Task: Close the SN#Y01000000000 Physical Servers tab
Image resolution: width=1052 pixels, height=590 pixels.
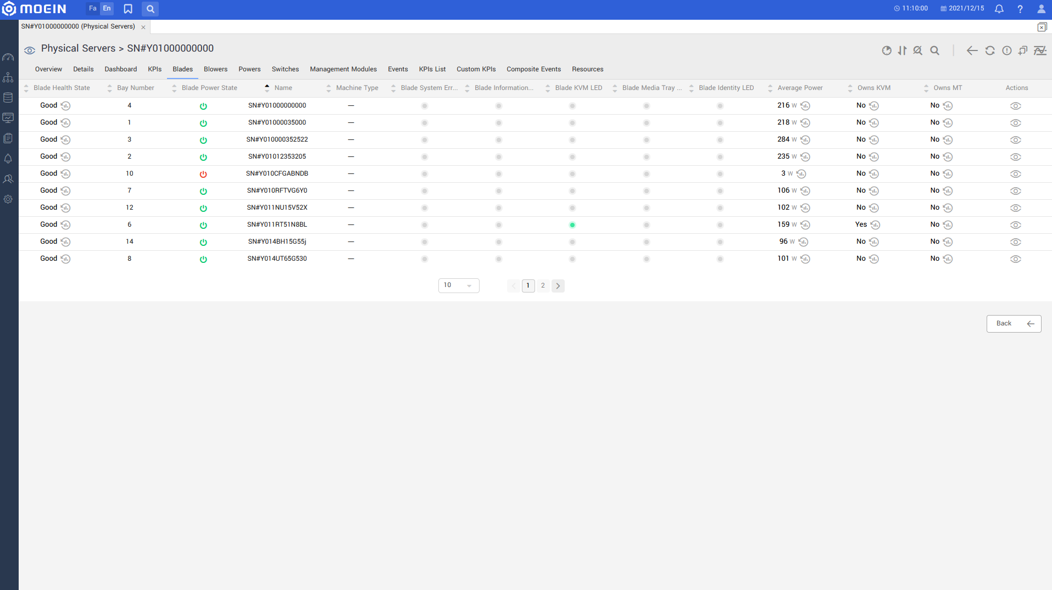Action: (x=143, y=27)
